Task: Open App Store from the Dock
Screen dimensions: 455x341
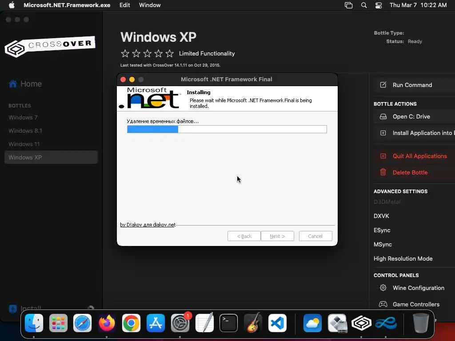Action: [156, 323]
